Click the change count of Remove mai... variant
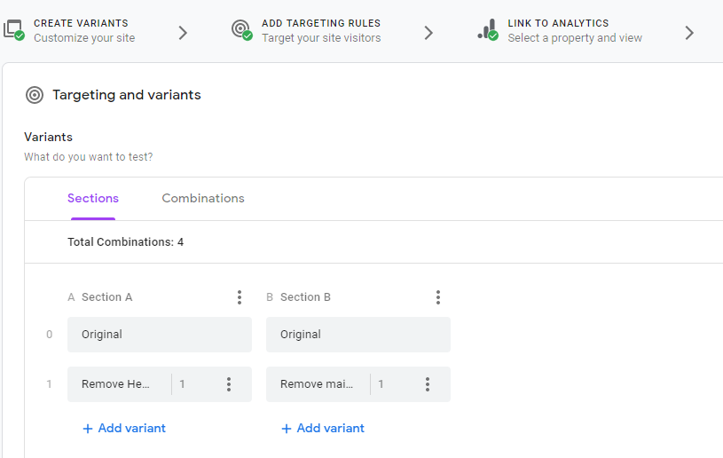Screen dimensions: 723x458 coord(381,384)
